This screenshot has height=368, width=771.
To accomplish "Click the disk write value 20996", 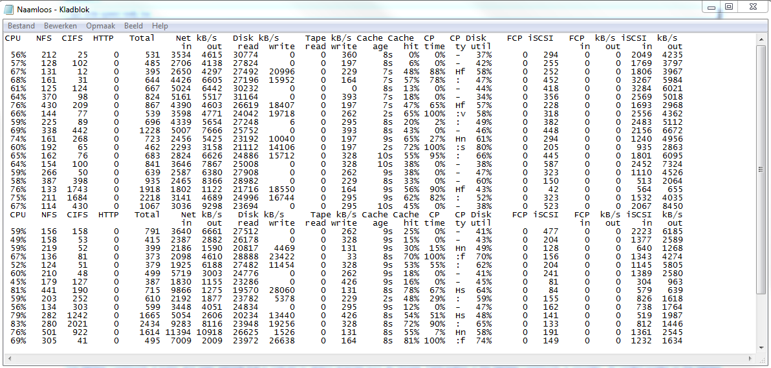I will coord(282,70).
